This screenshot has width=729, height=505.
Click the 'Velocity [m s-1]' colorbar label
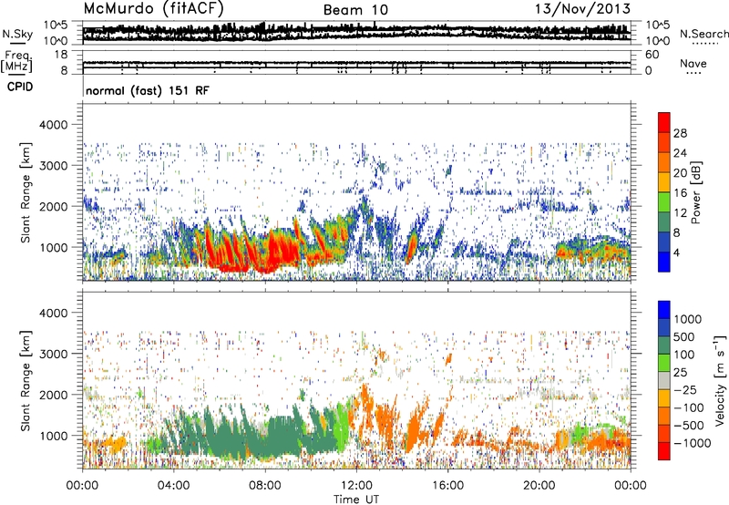pos(720,380)
